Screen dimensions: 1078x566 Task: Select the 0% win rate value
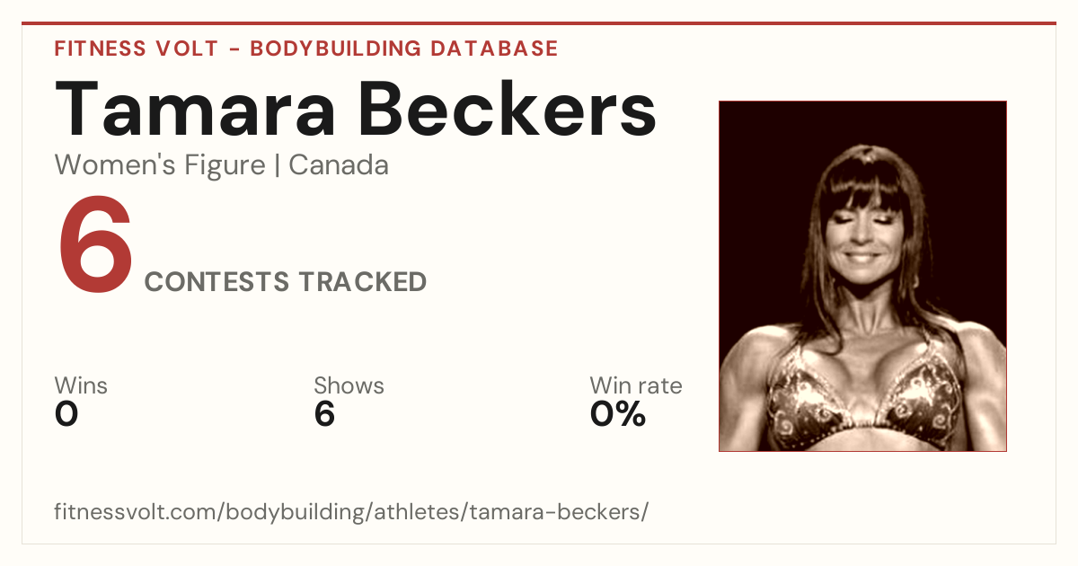pos(618,414)
